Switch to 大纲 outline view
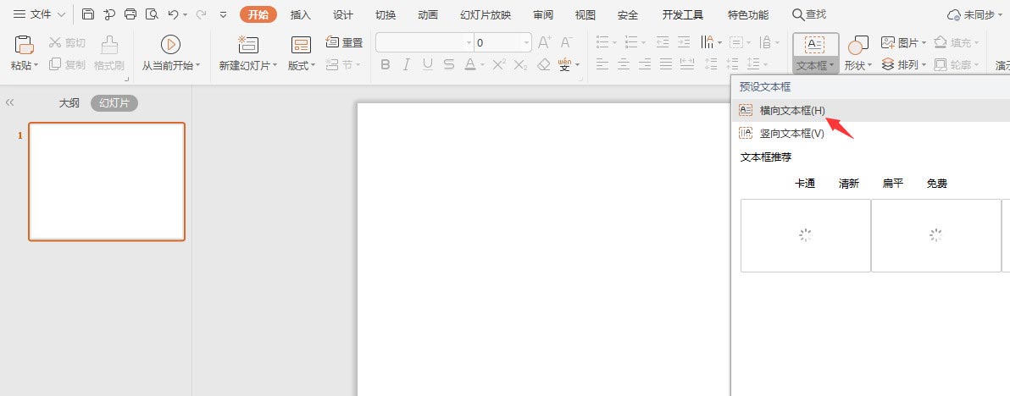Viewport: 1010px width, 396px height. click(69, 103)
